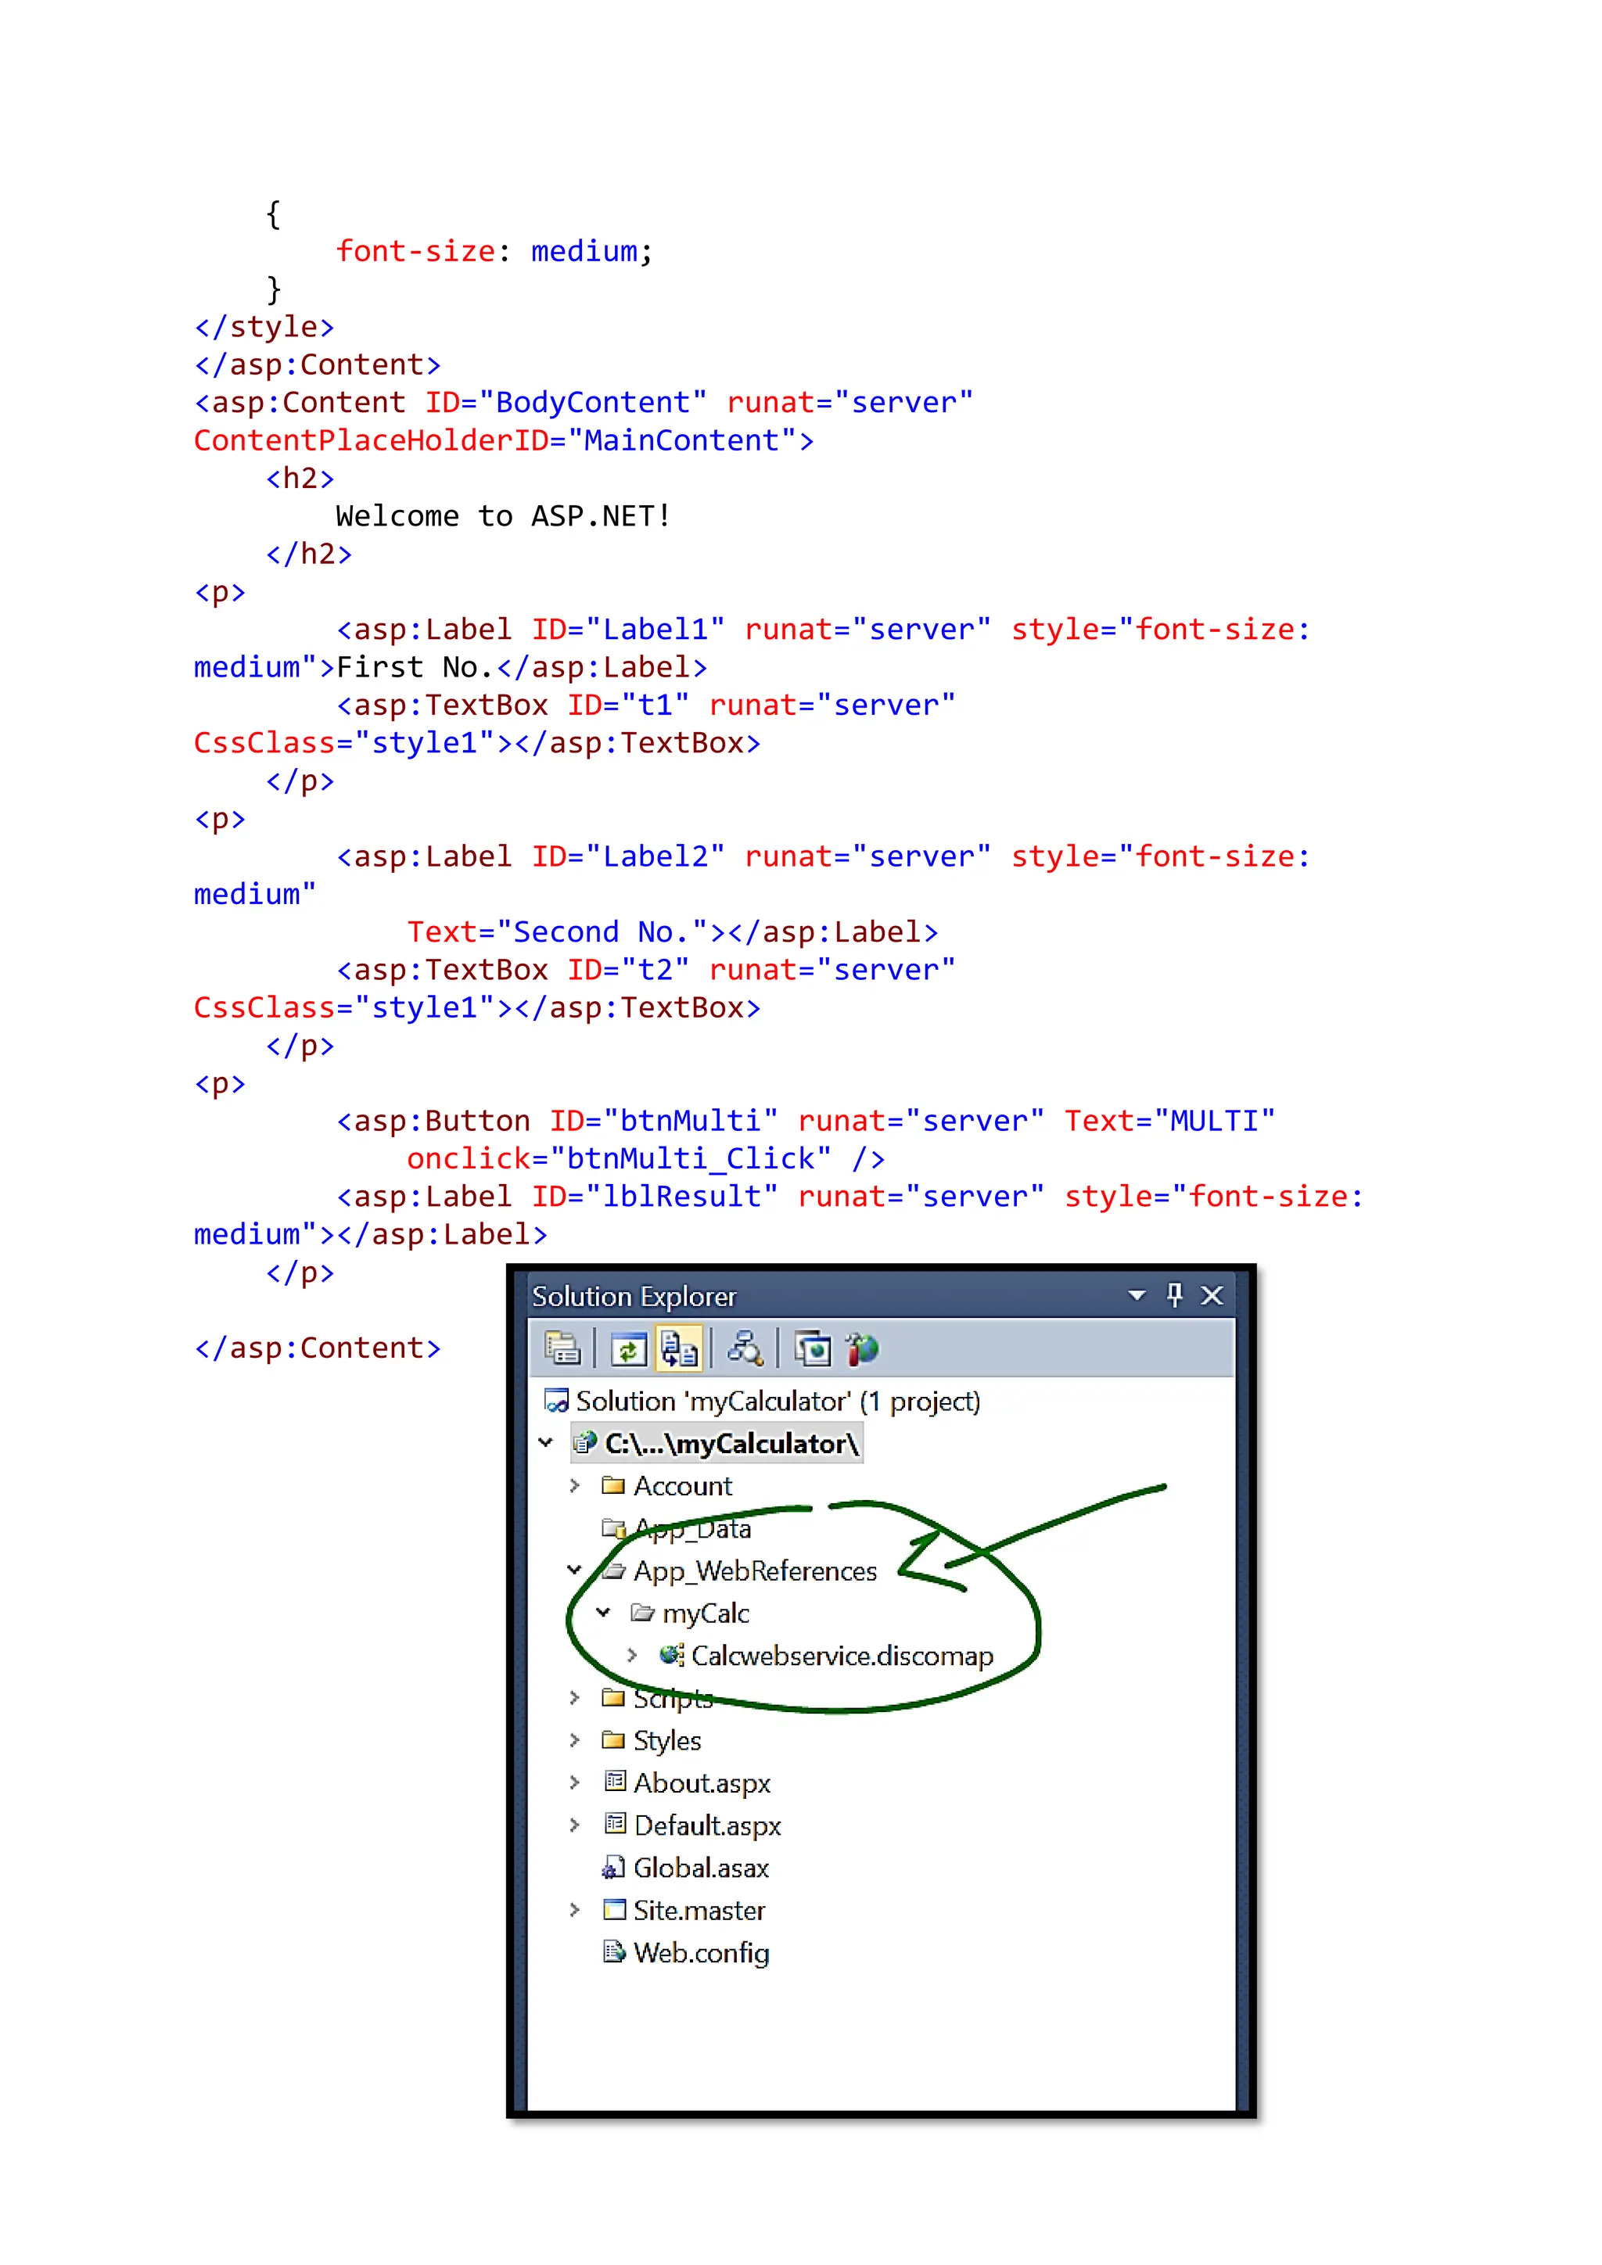The image size is (1602, 2265).
Task: Click the solution icon beside 'myCalculator' solution
Action: point(556,1401)
